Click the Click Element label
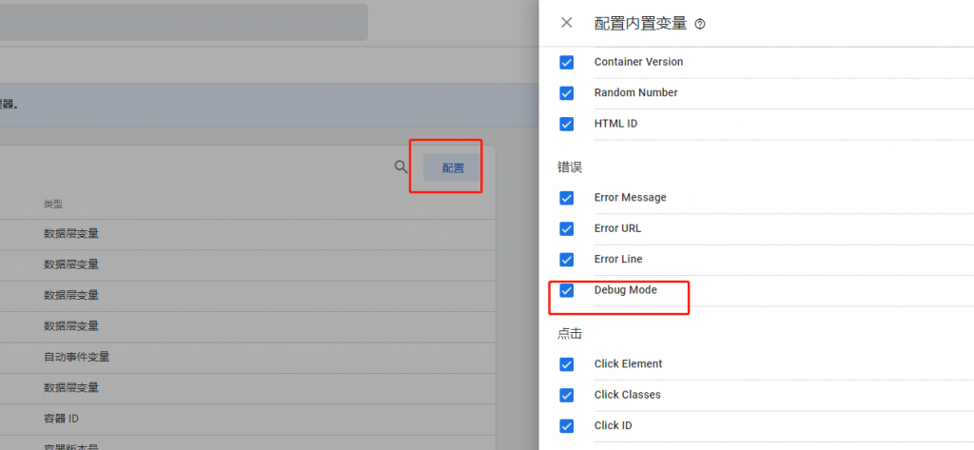This screenshot has width=974, height=450. click(629, 363)
